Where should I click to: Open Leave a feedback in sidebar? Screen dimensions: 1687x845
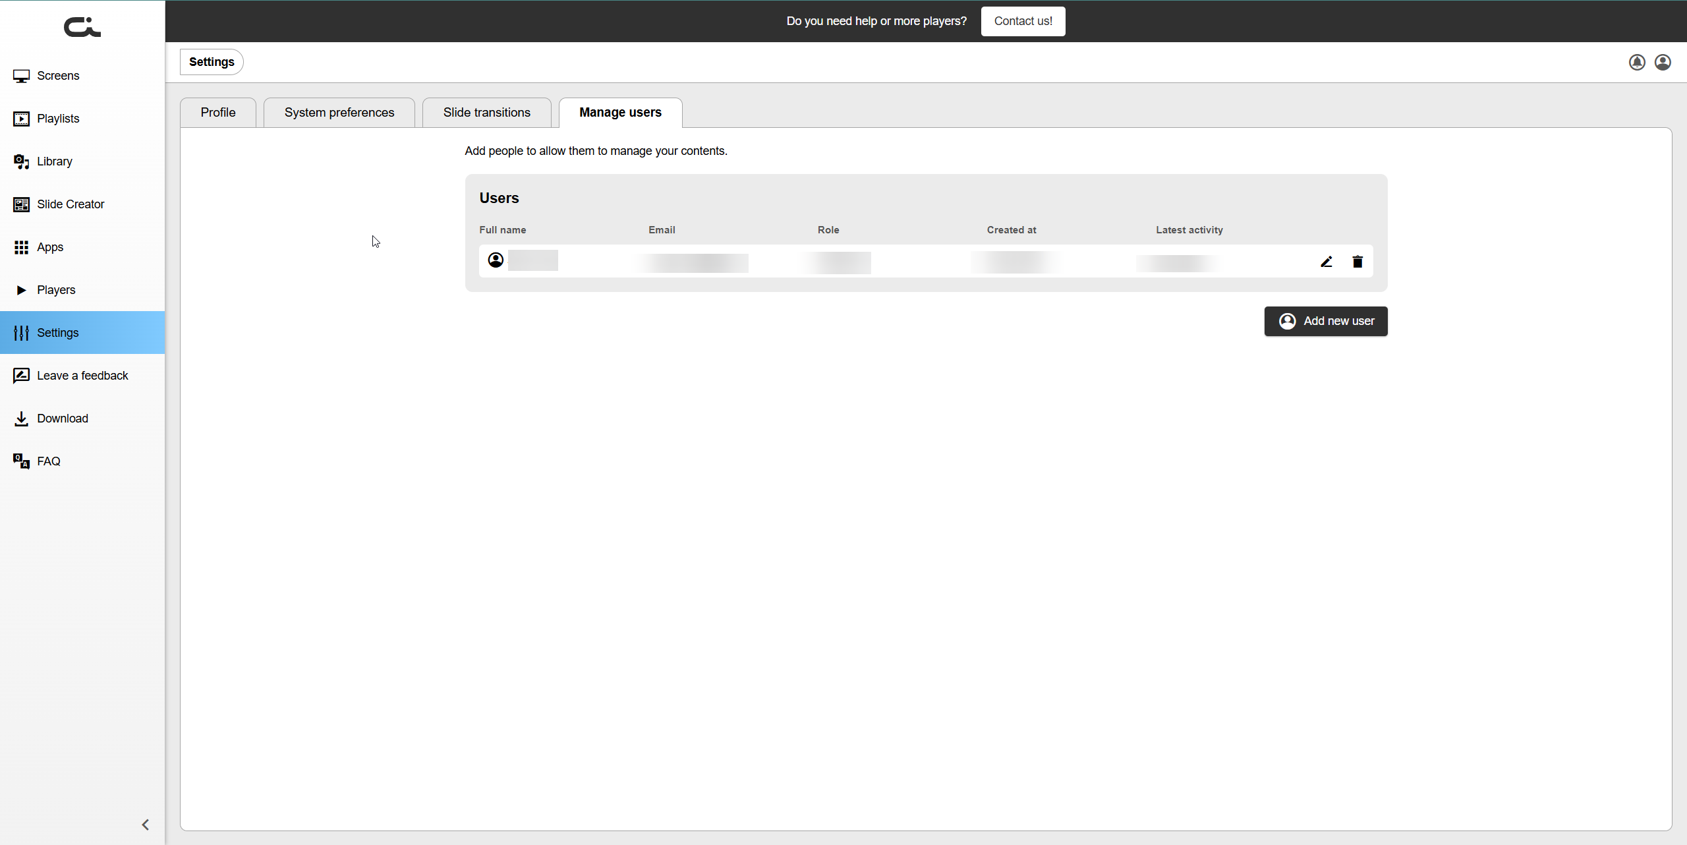82,376
